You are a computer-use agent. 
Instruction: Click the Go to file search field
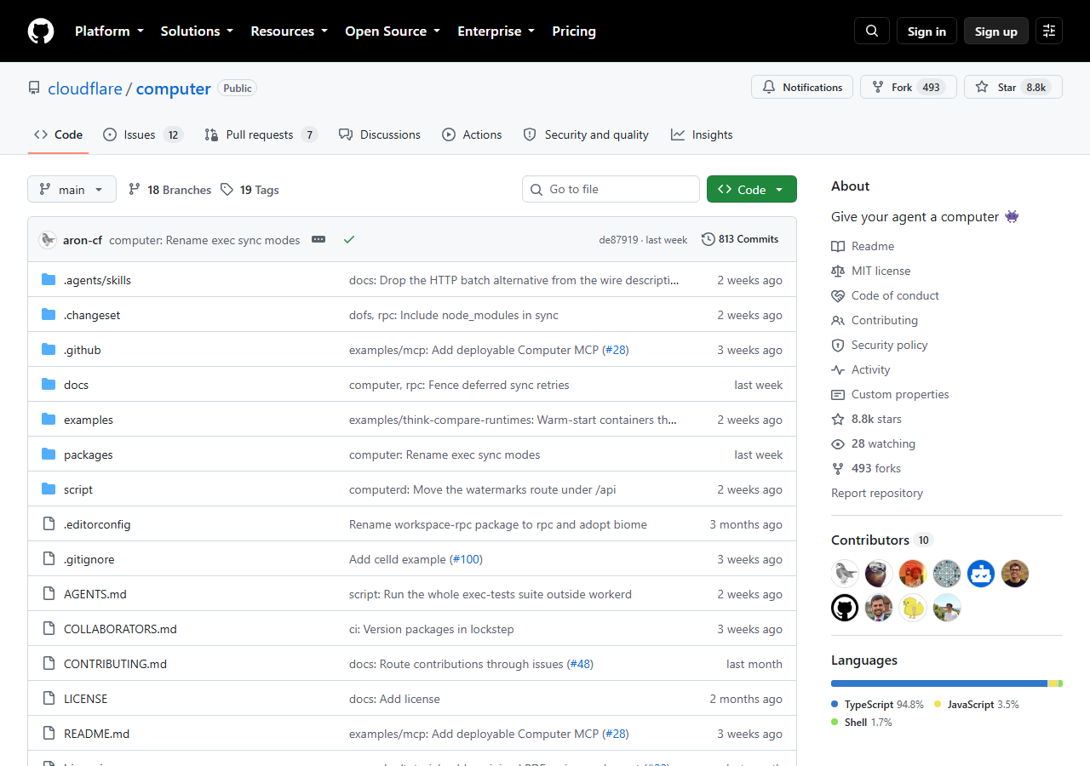611,189
